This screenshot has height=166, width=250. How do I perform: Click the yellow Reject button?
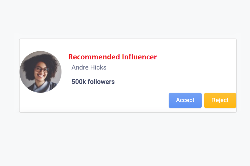220,100
